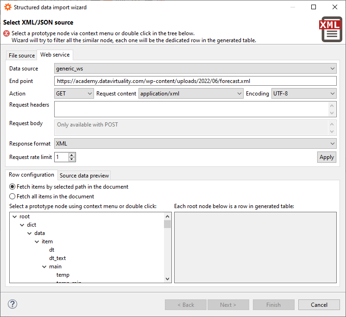Collapse the main node in tree
The height and width of the screenshot is (317, 346).
44,266
